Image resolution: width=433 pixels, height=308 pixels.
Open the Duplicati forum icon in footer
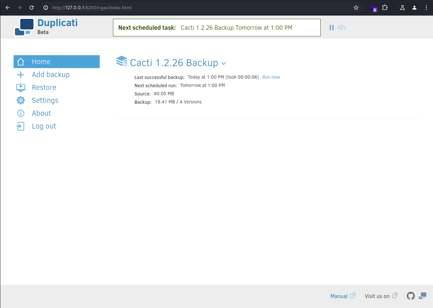coord(422,296)
